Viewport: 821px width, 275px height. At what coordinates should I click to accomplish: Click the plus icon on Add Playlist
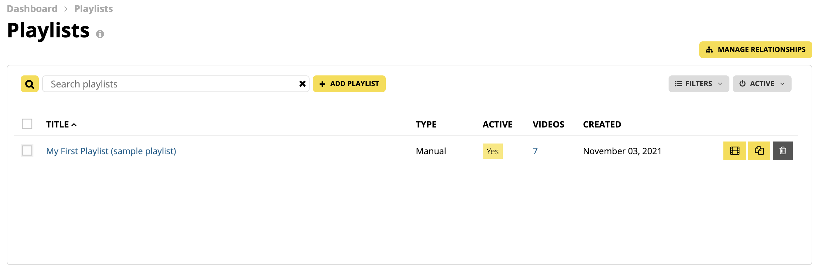click(322, 84)
